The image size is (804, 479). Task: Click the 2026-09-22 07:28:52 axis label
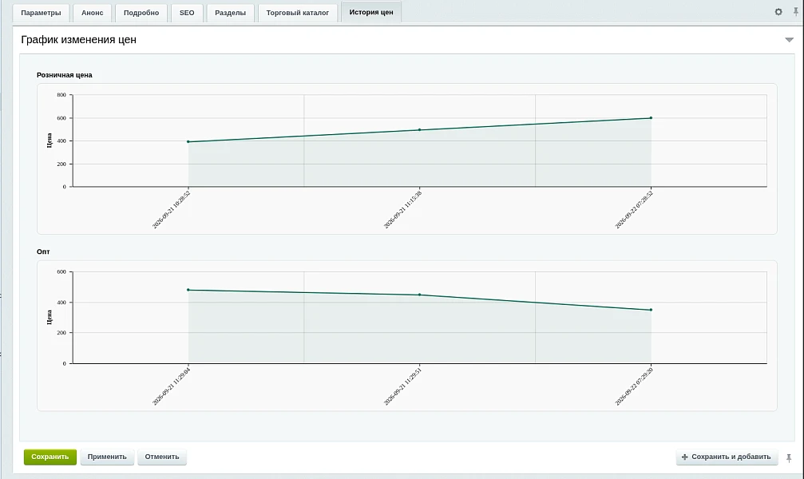(x=634, y=208)
